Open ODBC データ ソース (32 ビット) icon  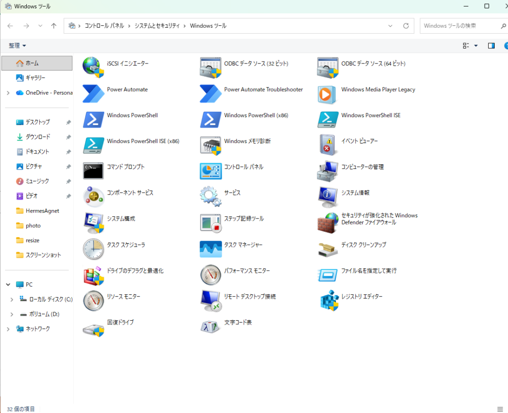click(210, 67)
